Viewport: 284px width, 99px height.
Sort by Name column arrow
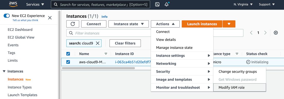(106, 54)
